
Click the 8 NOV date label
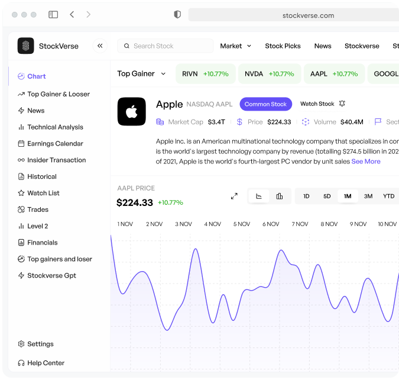coord(329,224)
